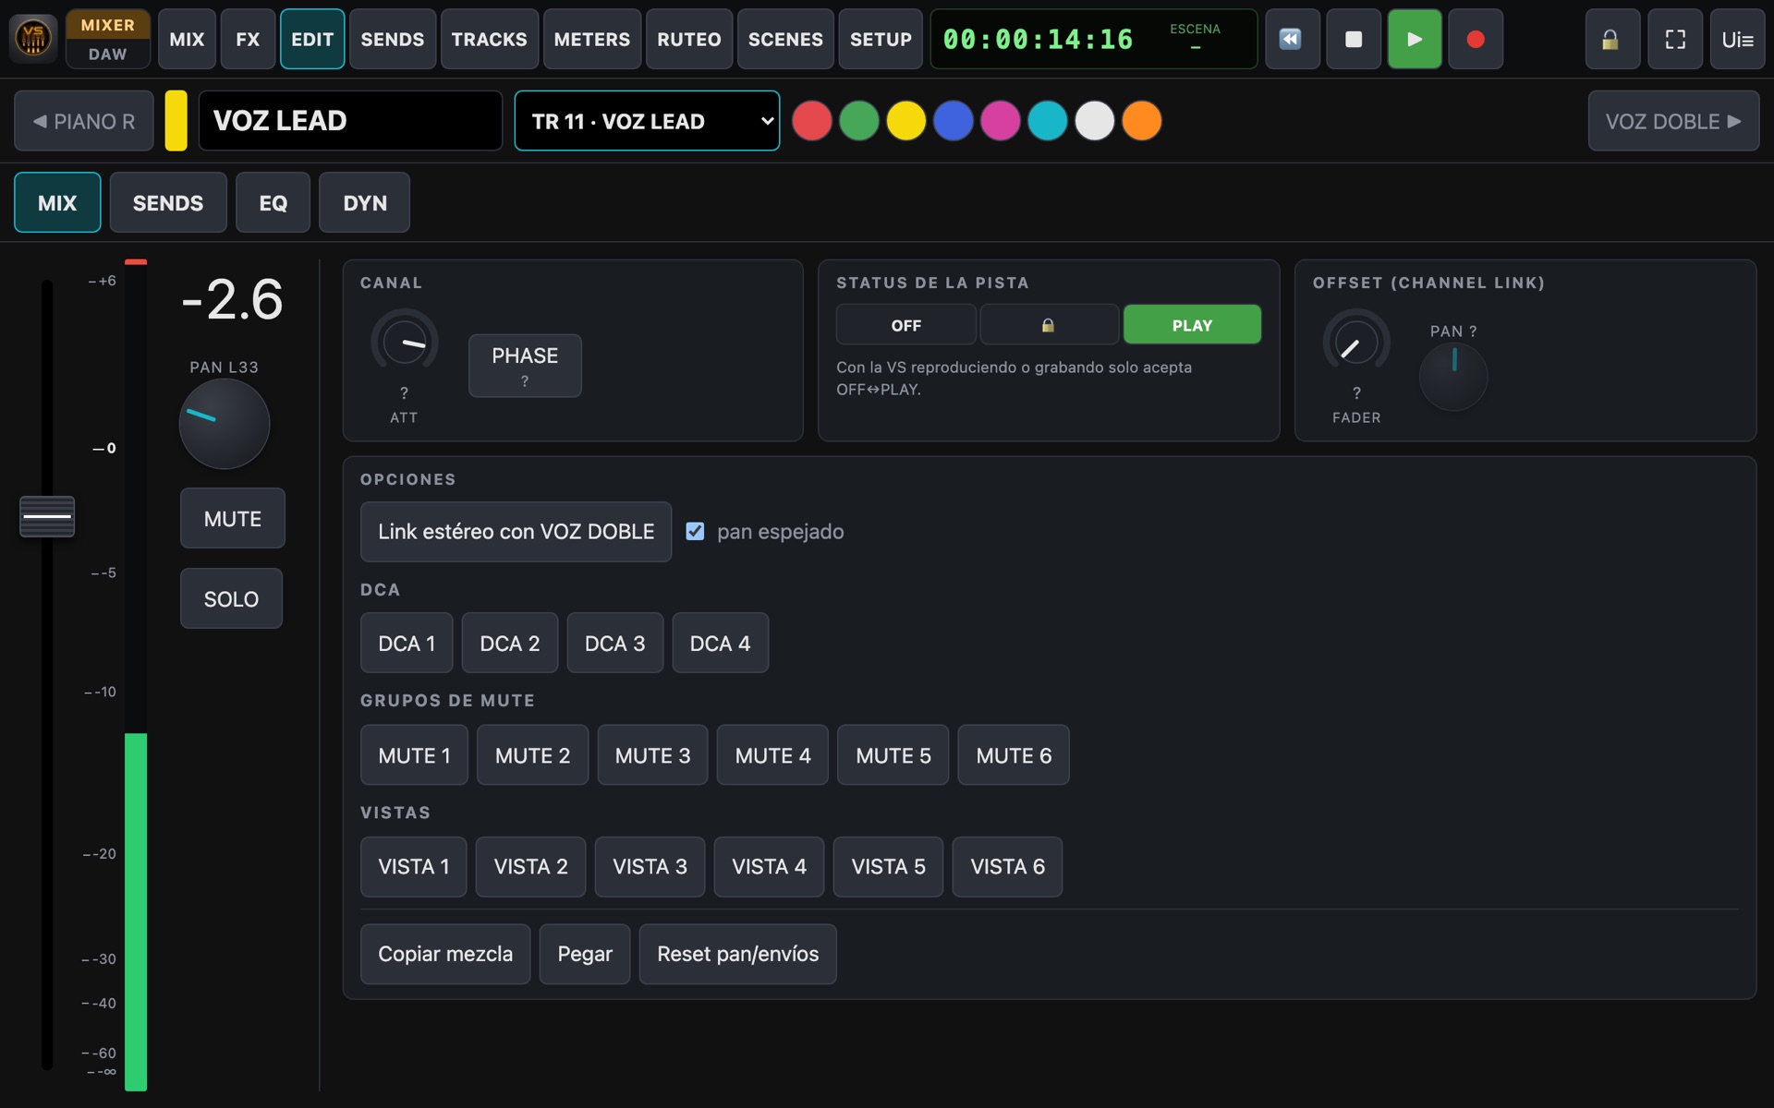This screenshot has height=1108, width=1774.
Task: Click Link estéreo con VOZ DOBLE button
Action: click(516, 531)
